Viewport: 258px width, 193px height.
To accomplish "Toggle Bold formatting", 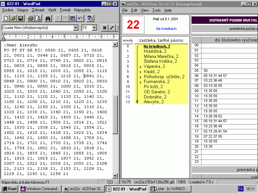I will (104, 28).
